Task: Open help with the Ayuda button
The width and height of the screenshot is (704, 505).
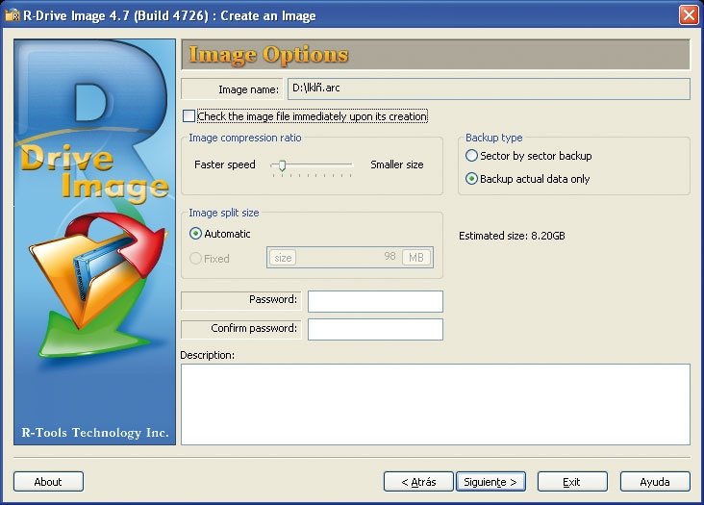Action: 655,482
